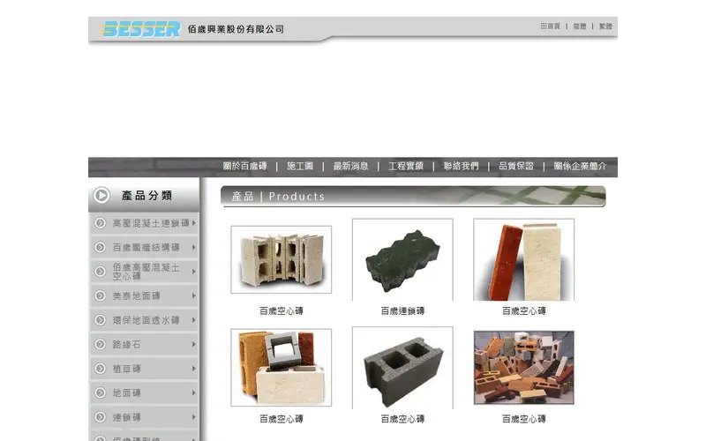Open the 關於百歲磚 menu item

click(245, 166)
